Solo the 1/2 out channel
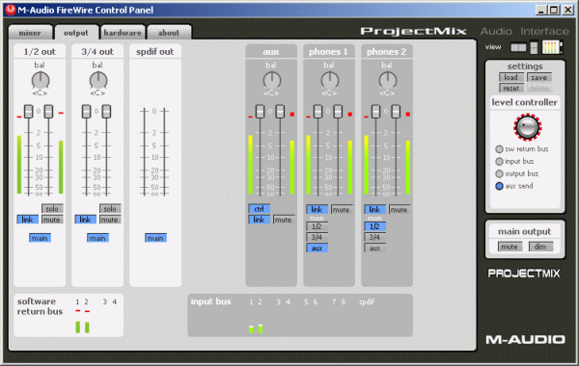This screenshot has height=366, width=579. [52, 209]
